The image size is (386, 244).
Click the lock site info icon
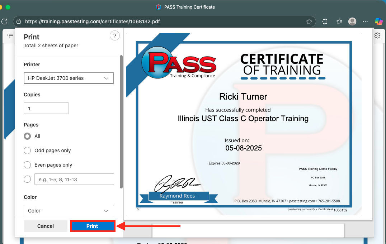tap(19, 21)
